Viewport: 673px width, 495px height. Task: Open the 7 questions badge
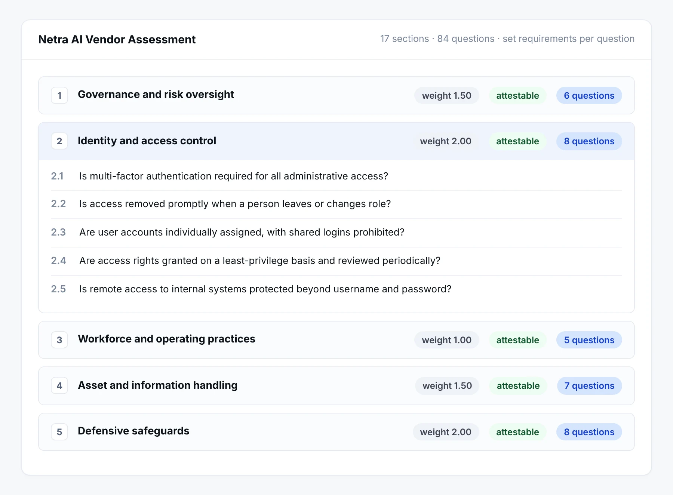(589, 385)
